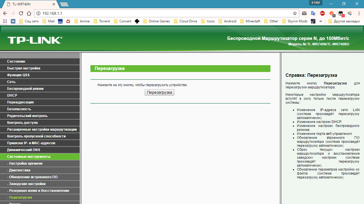Open the black clover bookmark icon
The image size is (364, 204).
[137, 21]
